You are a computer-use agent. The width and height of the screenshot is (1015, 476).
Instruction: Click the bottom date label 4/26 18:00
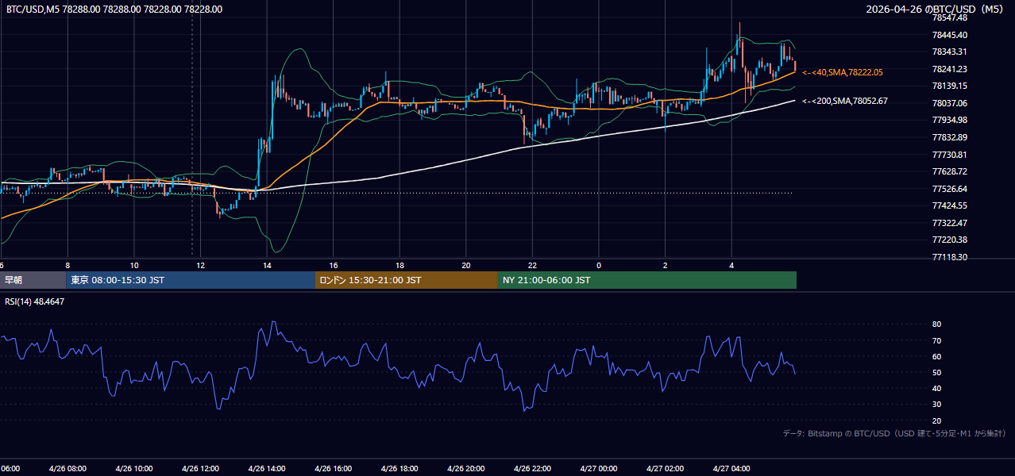point(399,468)
